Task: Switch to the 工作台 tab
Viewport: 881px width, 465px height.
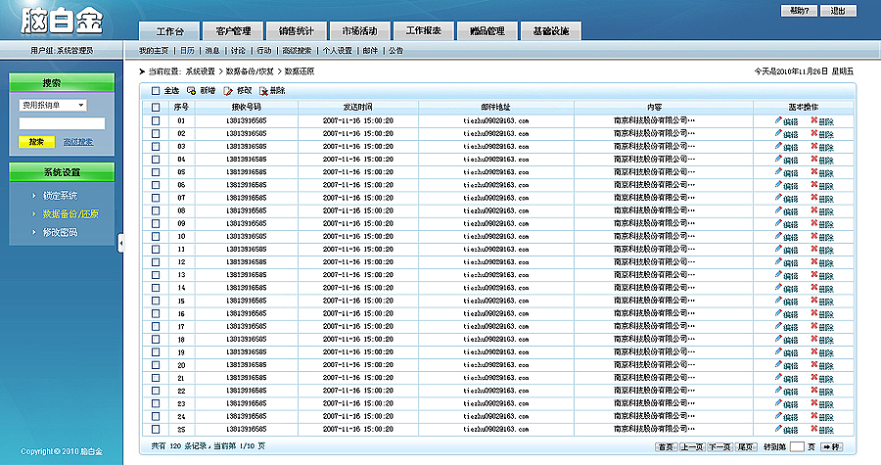Action: (x=169, y=31)
